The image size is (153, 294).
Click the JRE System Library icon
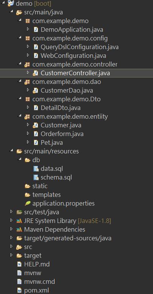pos(19,221)
